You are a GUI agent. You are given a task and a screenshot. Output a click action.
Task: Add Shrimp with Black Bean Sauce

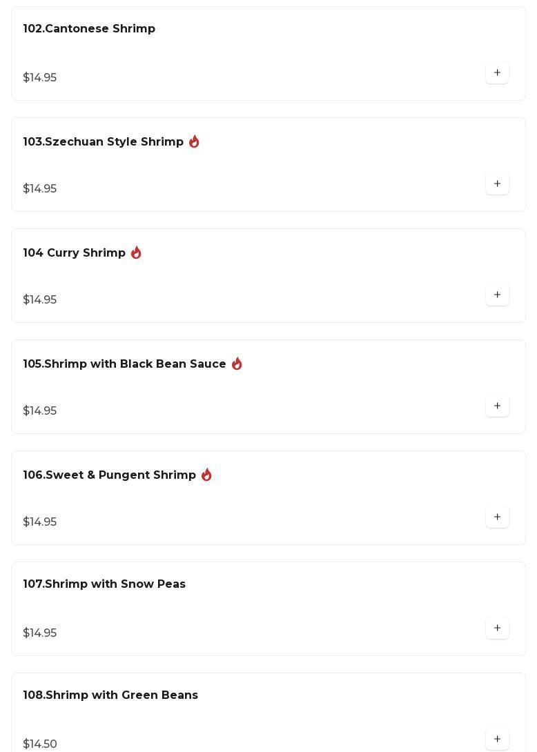click(497, 406)
